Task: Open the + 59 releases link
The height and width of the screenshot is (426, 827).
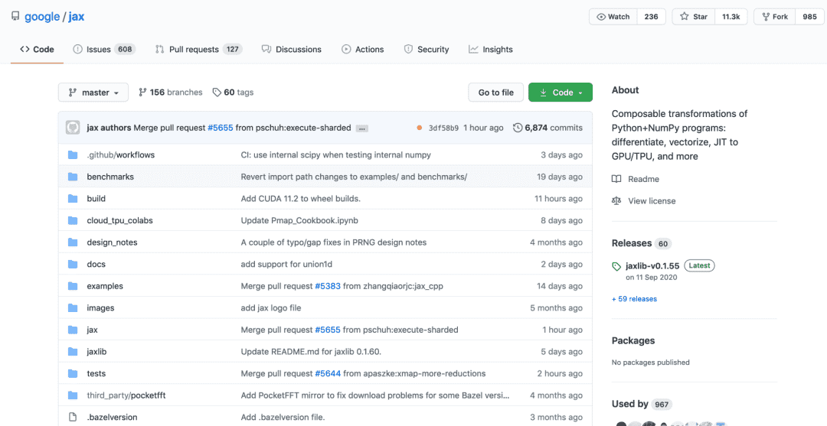Action: [x=634, y=299]
